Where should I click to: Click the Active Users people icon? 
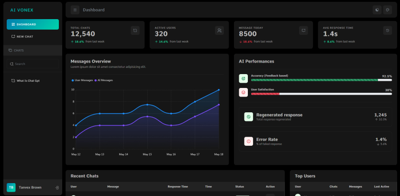point(220,31)
